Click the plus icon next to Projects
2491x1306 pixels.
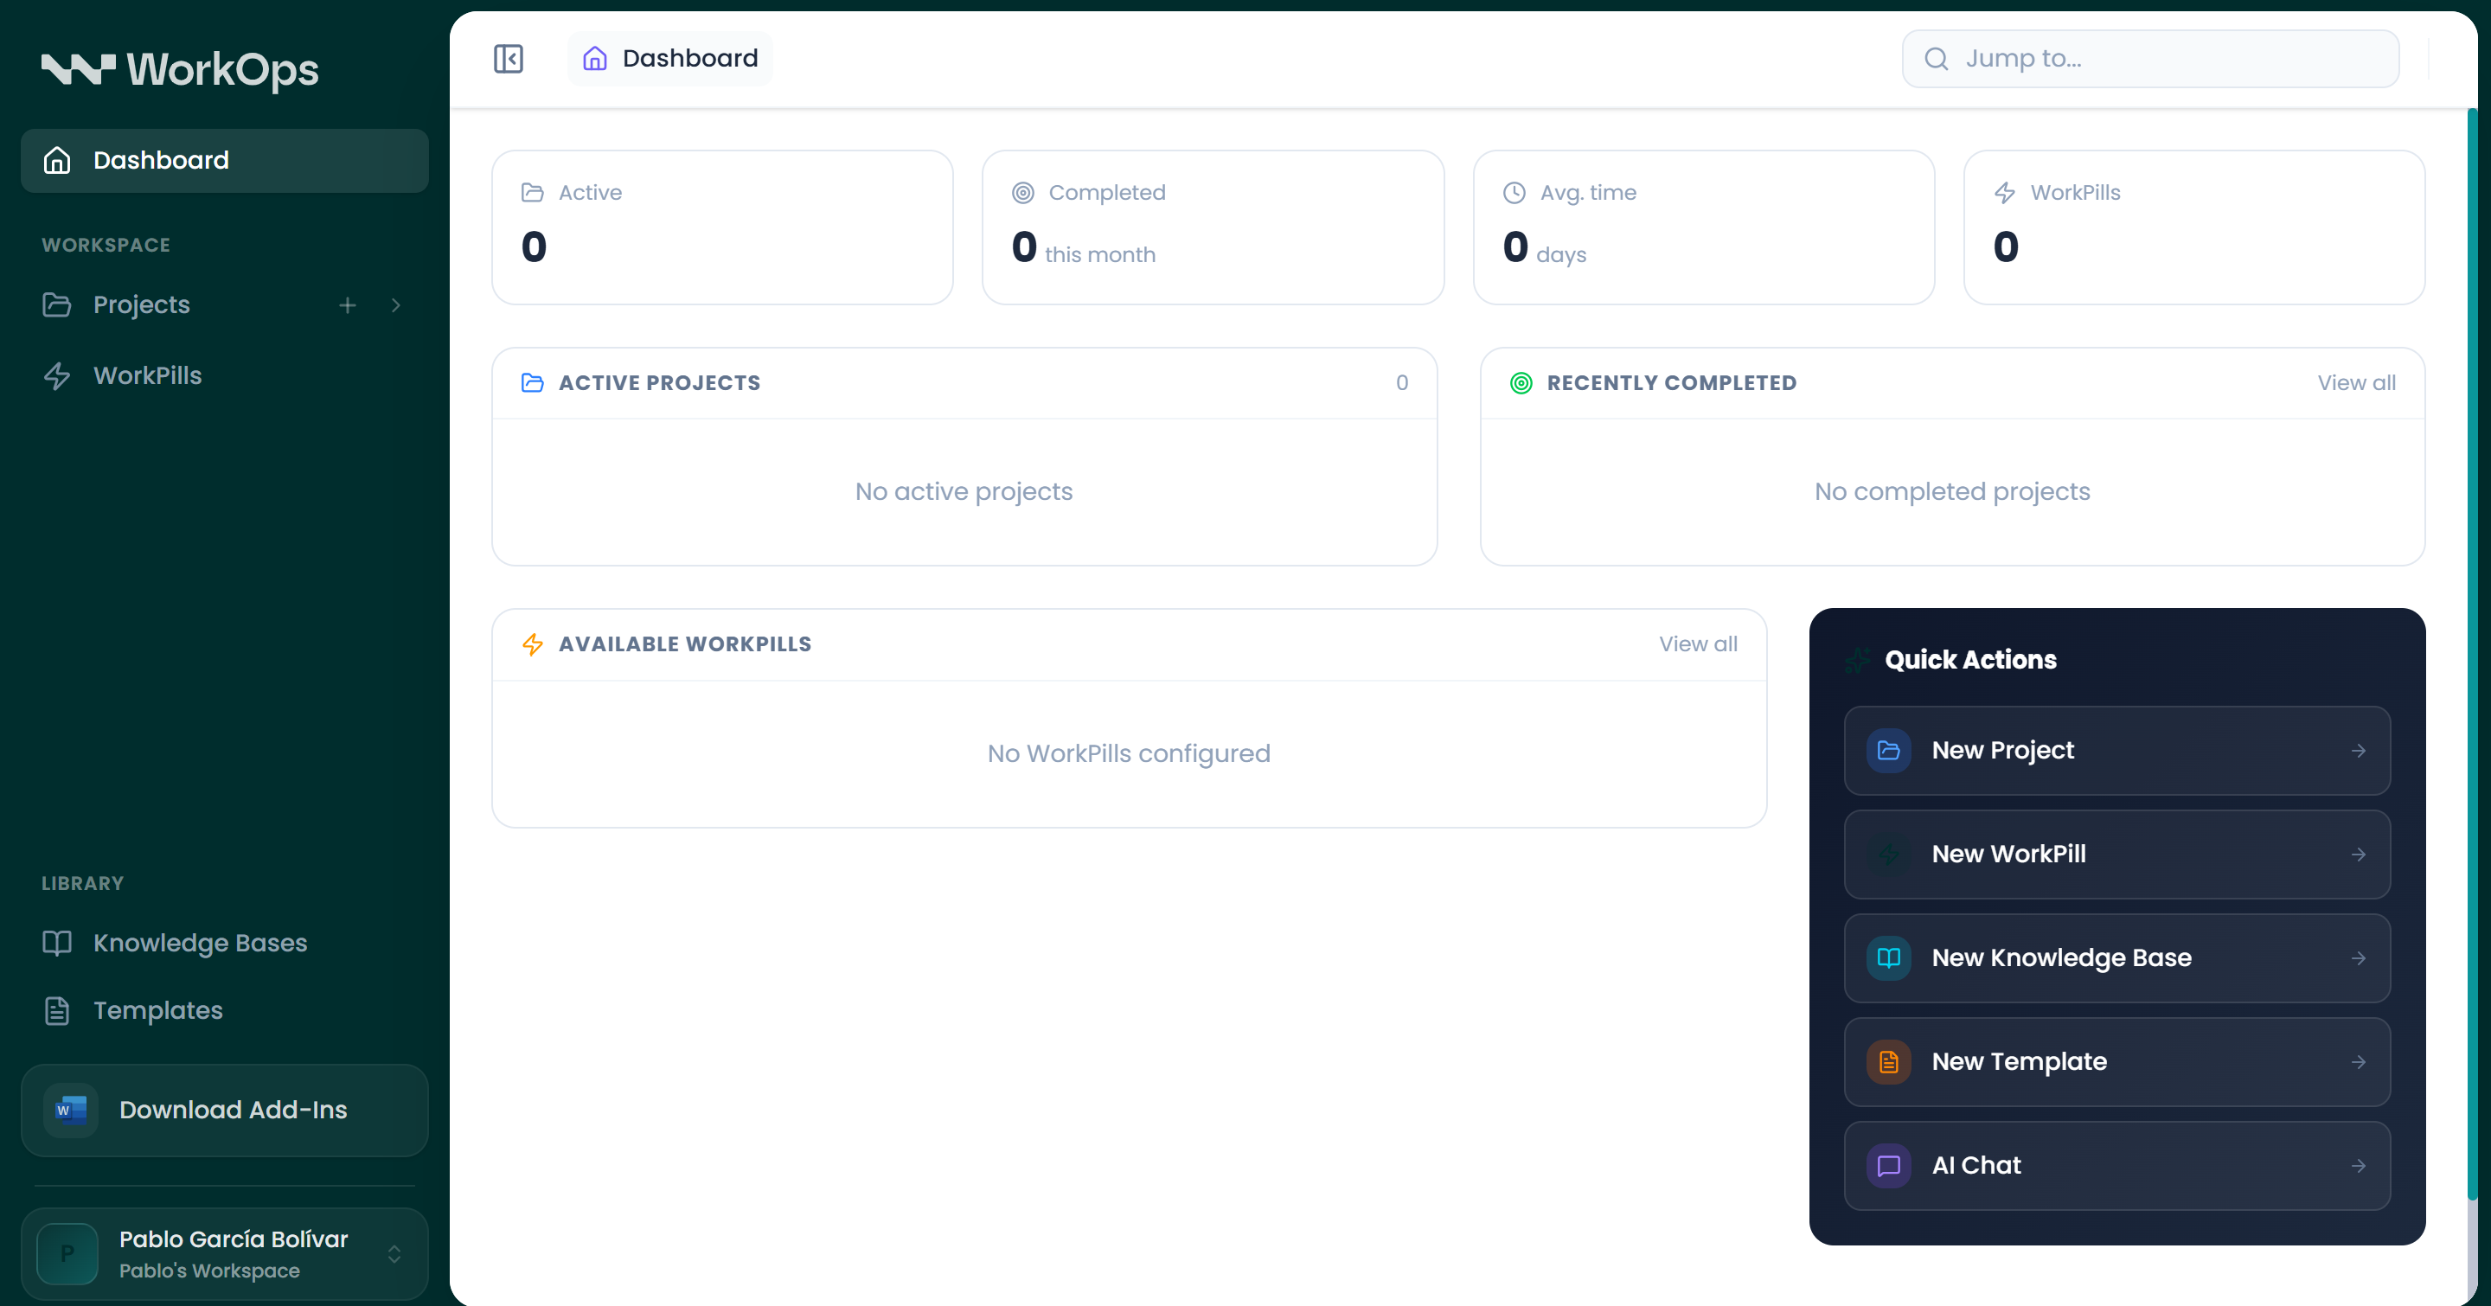348,305
